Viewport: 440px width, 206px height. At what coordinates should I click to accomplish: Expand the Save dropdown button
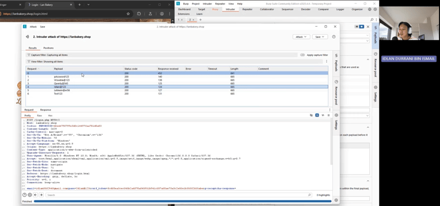pyautogui.click(x=320, y=37)
